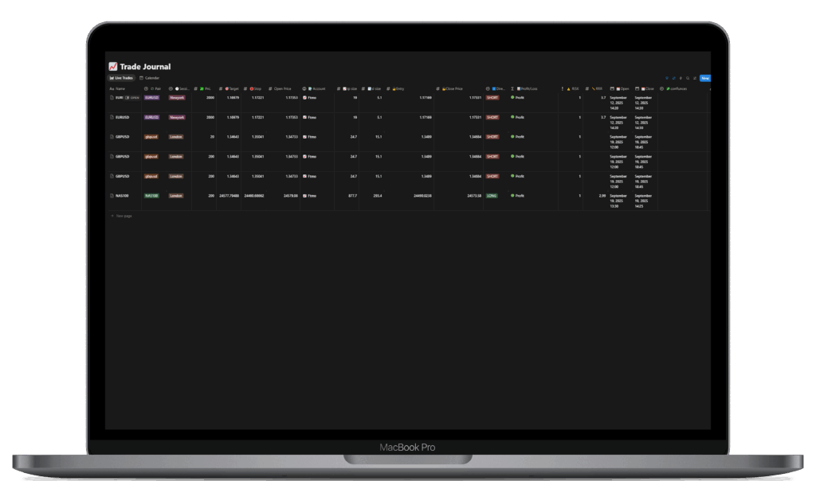
Task: Click page icon of NAS100 row
Action: (112, 195)
